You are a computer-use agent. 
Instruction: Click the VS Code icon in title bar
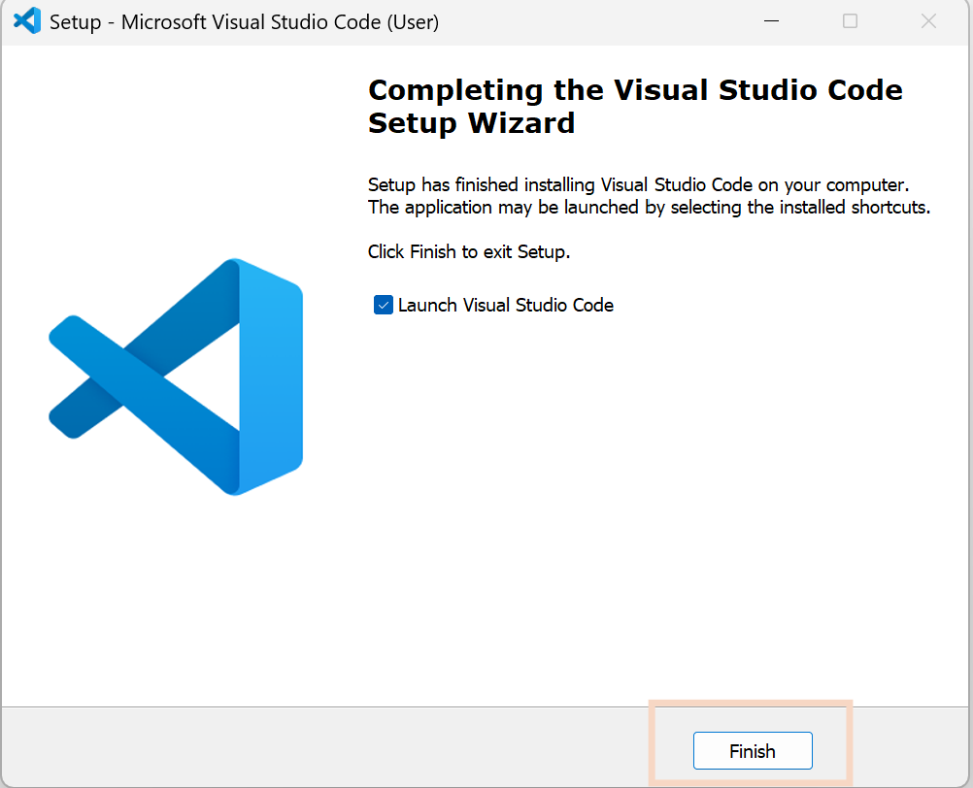[x=26, y=21]
